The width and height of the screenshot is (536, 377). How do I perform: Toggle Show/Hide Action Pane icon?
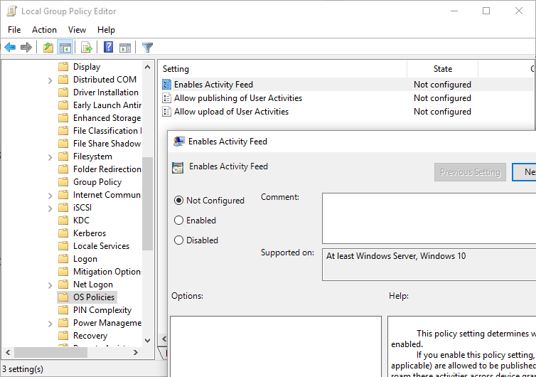click(125, 48)
